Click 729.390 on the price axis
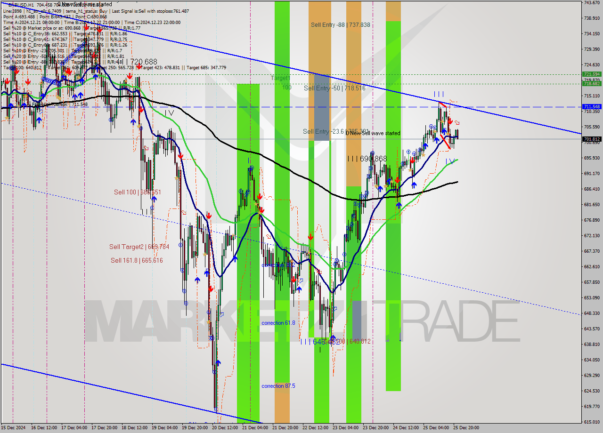603x433 pixels. pos(592,49)
